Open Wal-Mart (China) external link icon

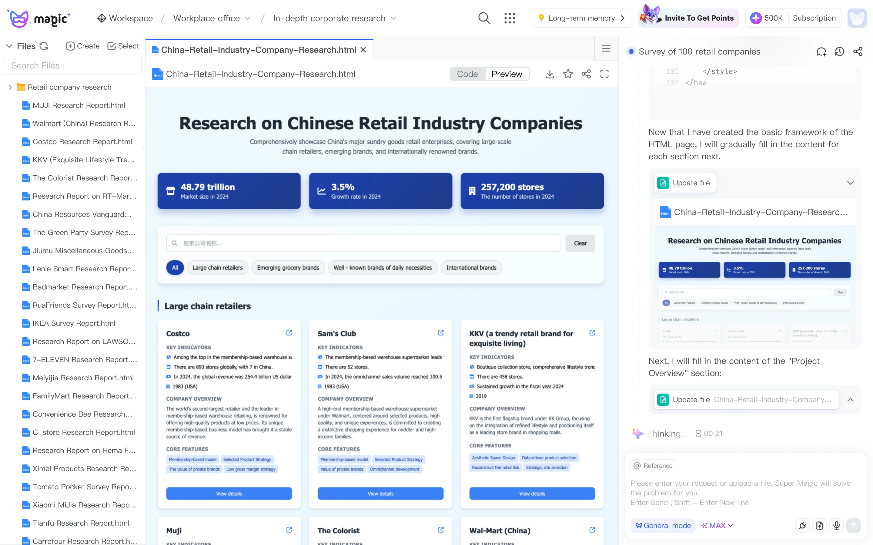(592, 530)
